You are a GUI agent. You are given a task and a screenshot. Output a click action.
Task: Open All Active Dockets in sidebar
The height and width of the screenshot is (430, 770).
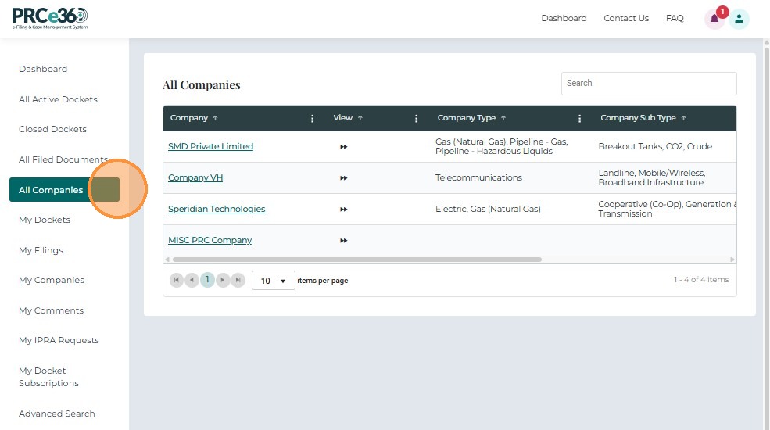pos(58,99)
